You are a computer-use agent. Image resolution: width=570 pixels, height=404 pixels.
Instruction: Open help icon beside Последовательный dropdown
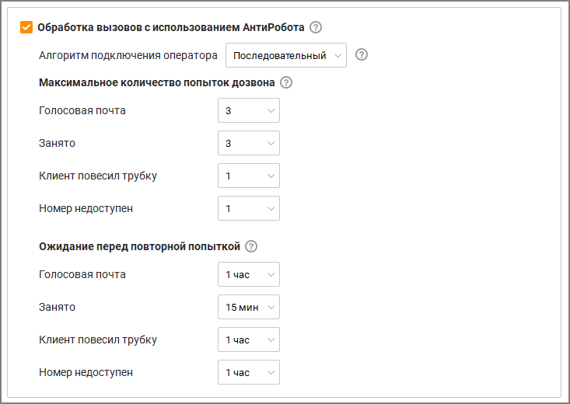pos(362,55)
